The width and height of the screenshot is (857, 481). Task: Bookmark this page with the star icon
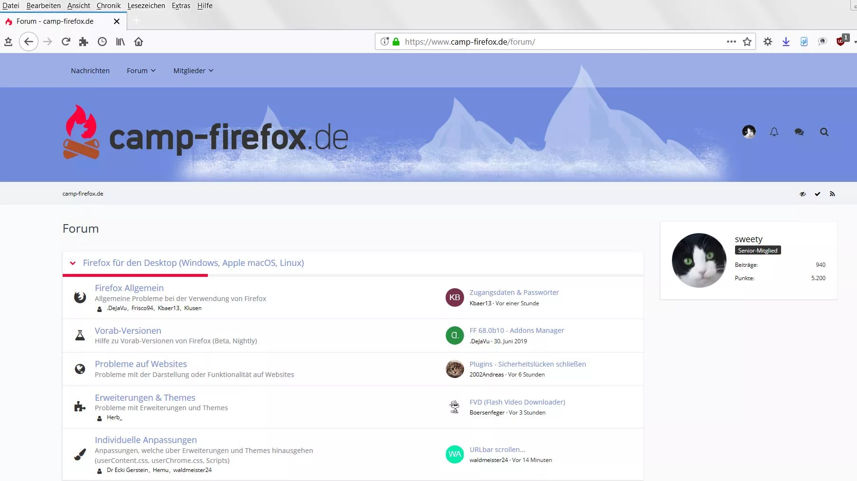[747, 42]
